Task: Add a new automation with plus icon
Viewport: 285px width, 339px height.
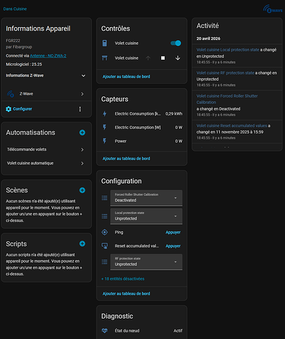Action: 82,132
